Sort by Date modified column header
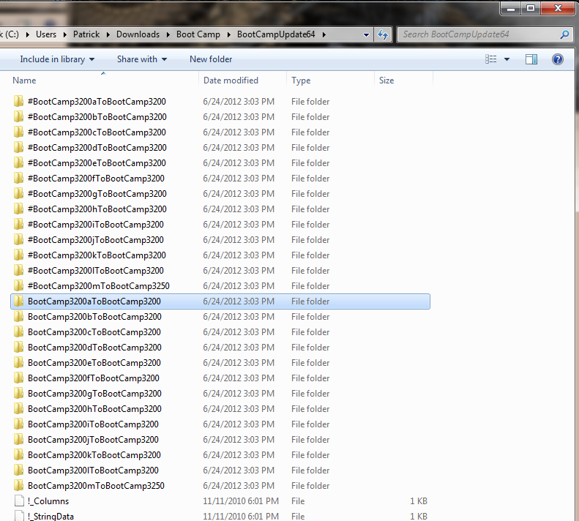Screen dimensions: 579x521 (231, 80)
